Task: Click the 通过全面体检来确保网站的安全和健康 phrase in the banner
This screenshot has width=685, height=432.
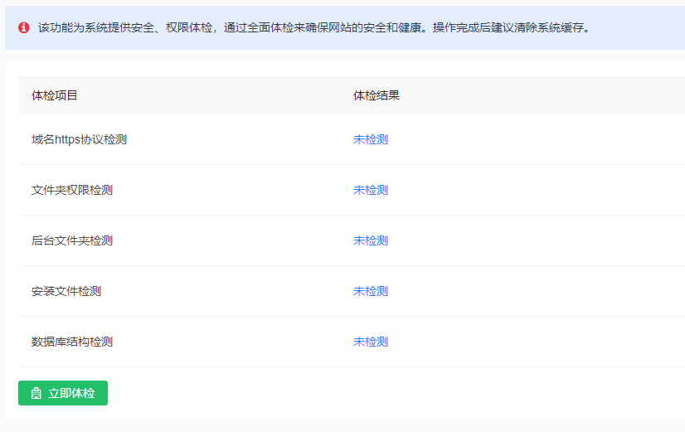Action: click(x=325, y=27)
